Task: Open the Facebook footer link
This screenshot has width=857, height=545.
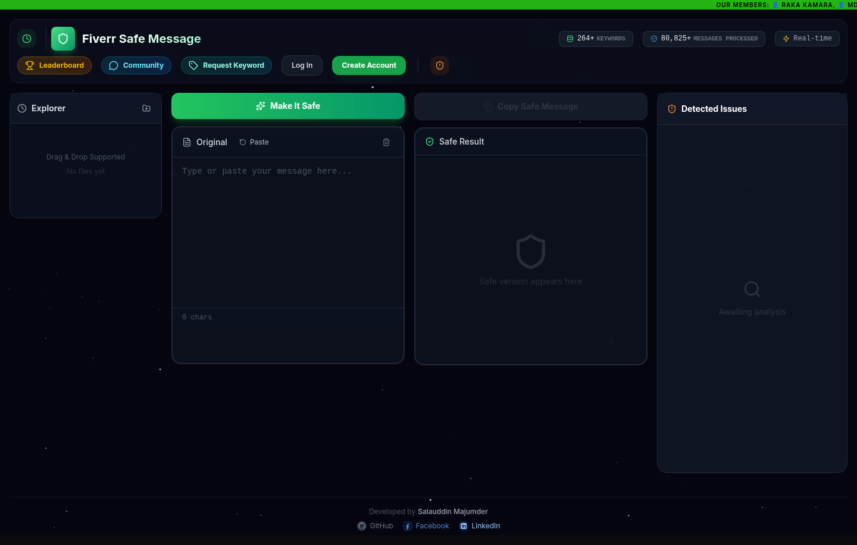Action: [x=426, y=526]
